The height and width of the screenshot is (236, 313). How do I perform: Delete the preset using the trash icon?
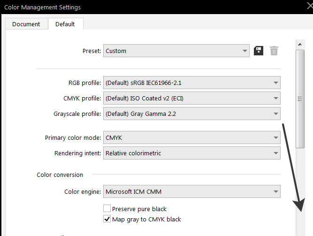pos(274,51)
